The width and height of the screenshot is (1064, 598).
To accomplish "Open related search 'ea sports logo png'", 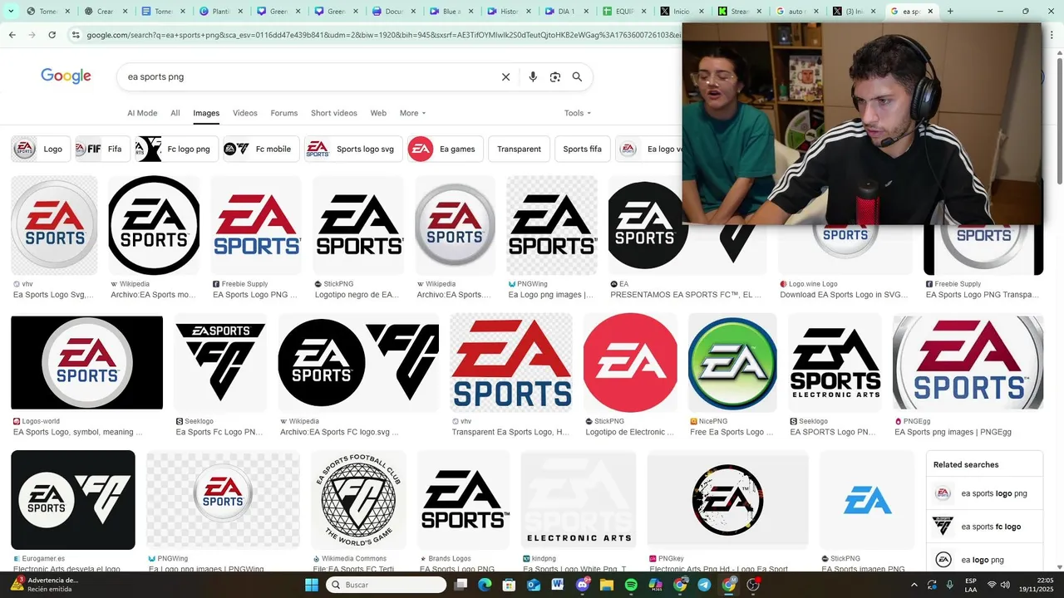I will [984, 493].
